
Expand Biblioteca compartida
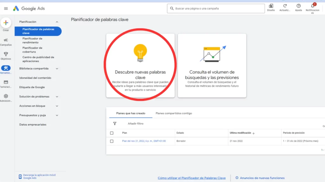tap(56, 68)
